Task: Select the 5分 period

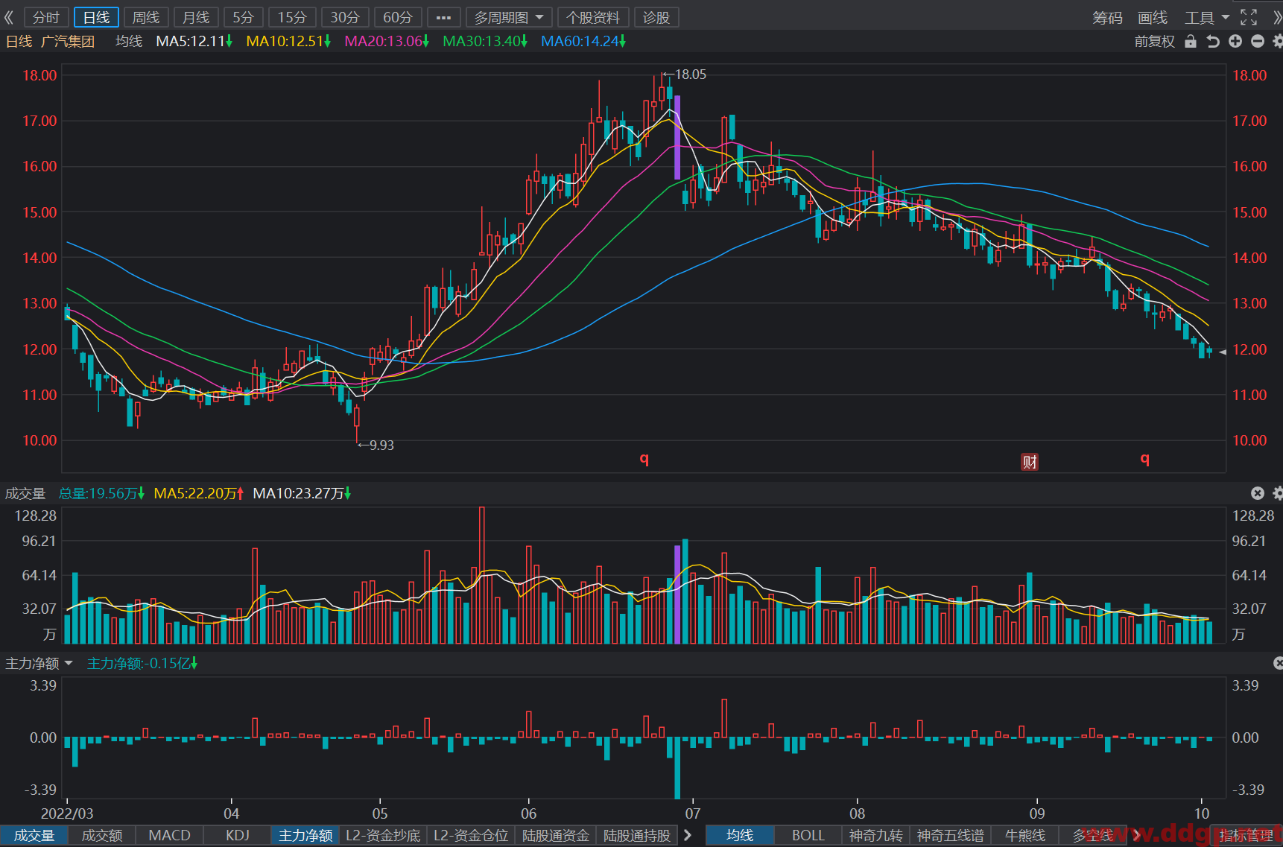Action: (x=244, y=17)
